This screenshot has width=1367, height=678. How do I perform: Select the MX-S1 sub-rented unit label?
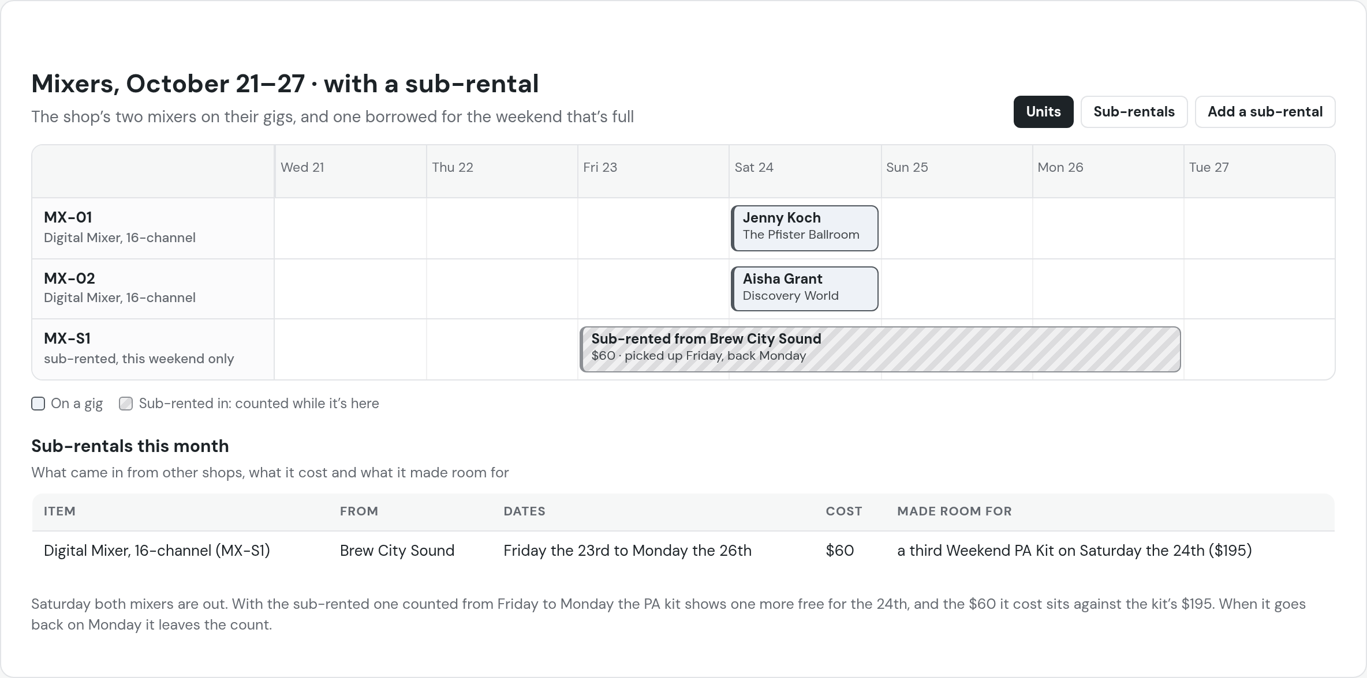point(153,349)
